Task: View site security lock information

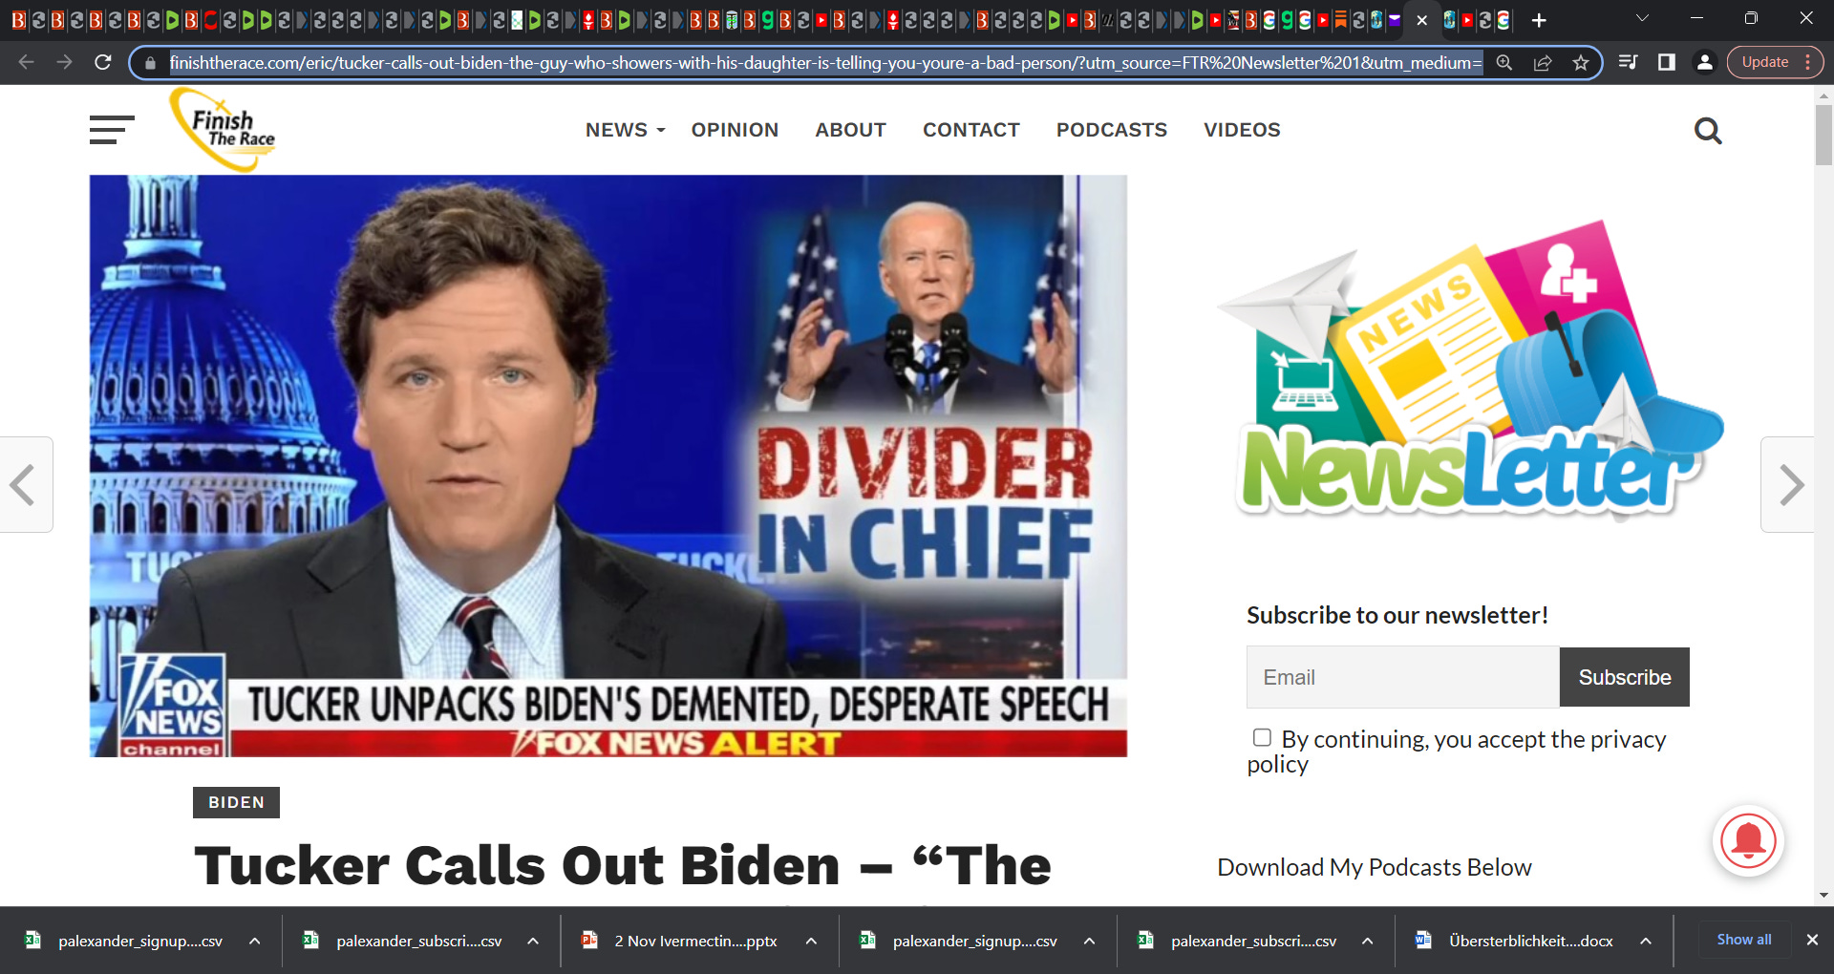Action: pos(150,63)
